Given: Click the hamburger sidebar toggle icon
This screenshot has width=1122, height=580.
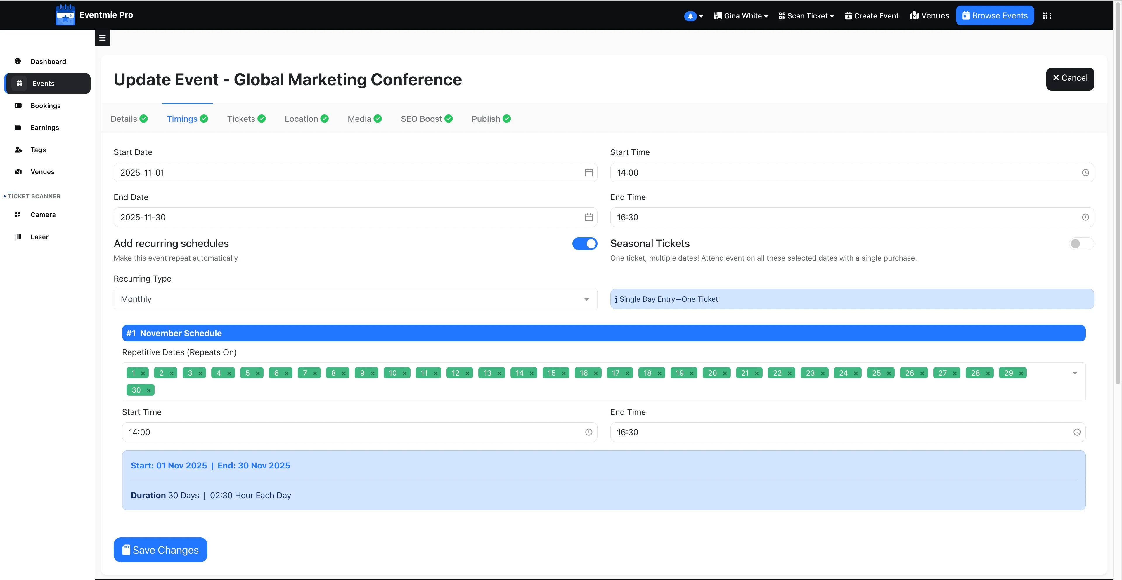Looking at the screenshot, I should click(102, 38).
